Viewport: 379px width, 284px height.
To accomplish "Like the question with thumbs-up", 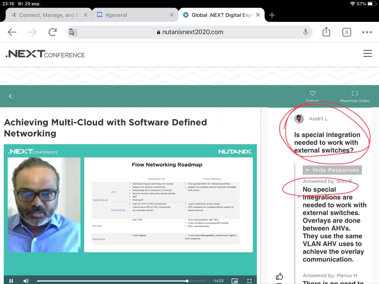I will (x=279, y=276).
